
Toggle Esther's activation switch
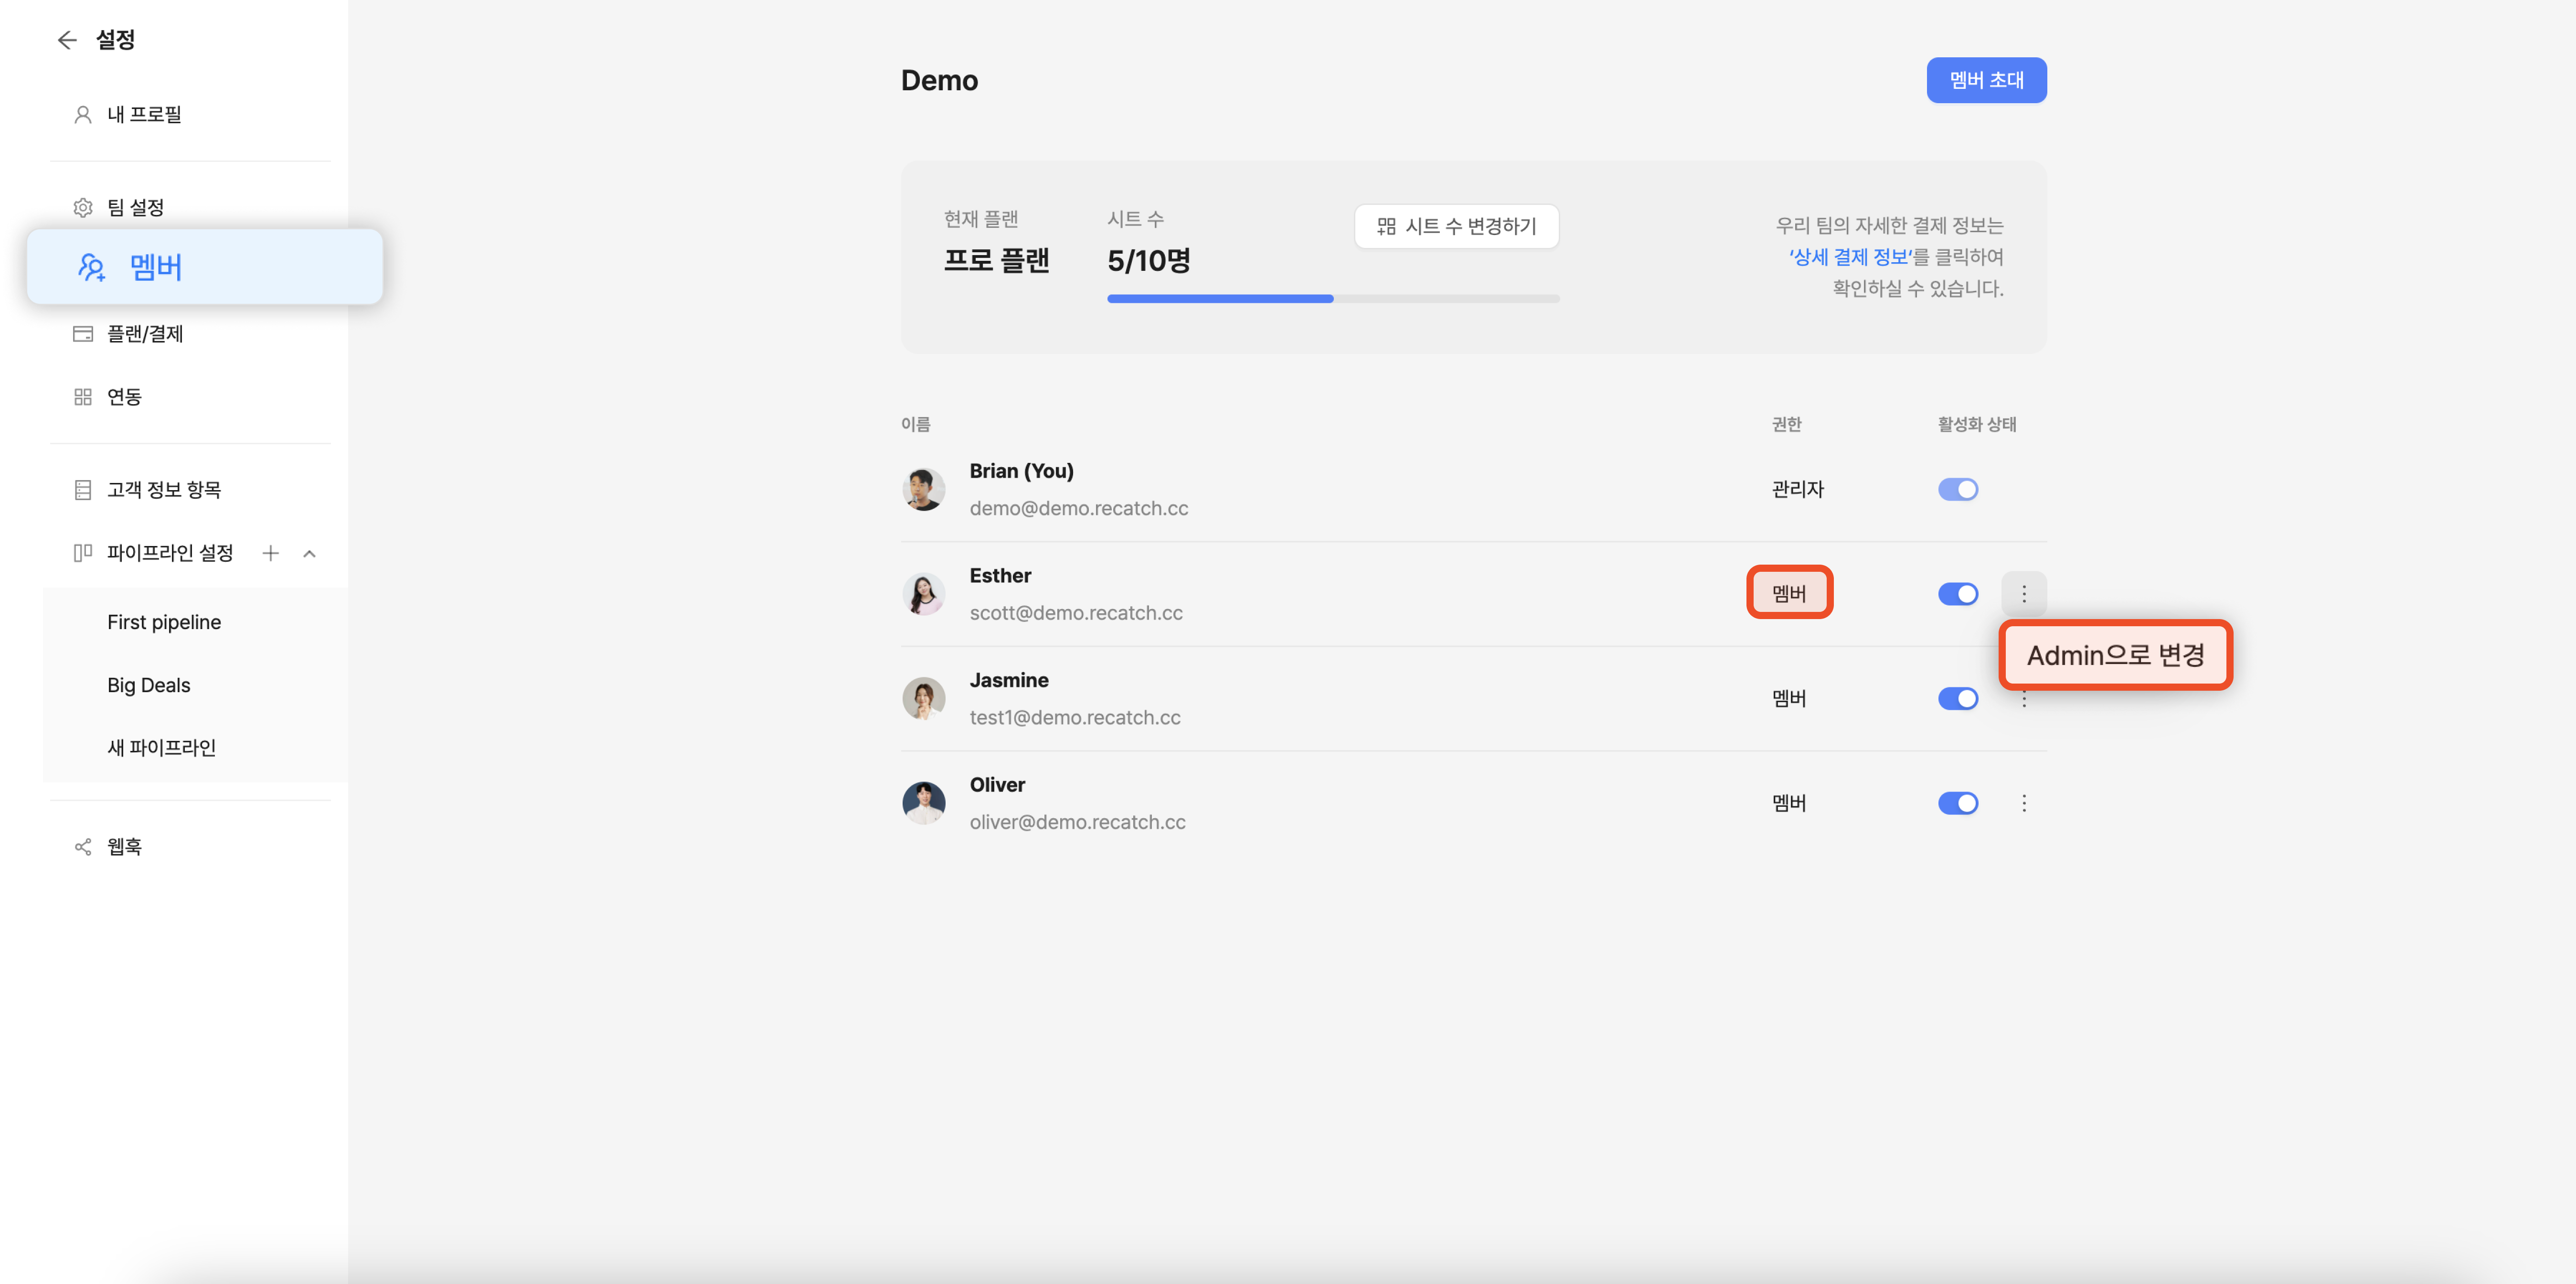[x=1957, y=594]
